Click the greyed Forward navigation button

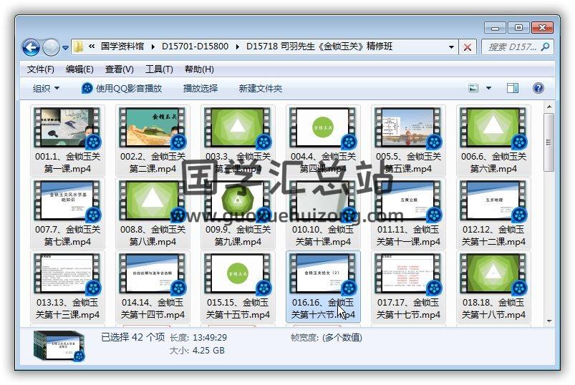(x=51, y=47)
